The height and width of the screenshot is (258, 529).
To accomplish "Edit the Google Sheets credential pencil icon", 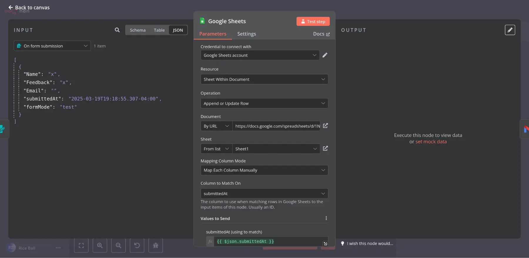I will 325,55.
